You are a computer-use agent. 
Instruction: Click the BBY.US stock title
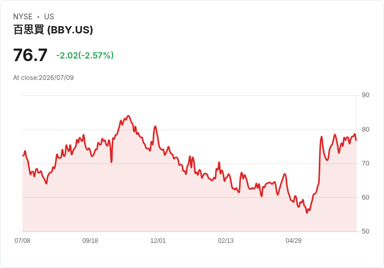pos(53,30)
